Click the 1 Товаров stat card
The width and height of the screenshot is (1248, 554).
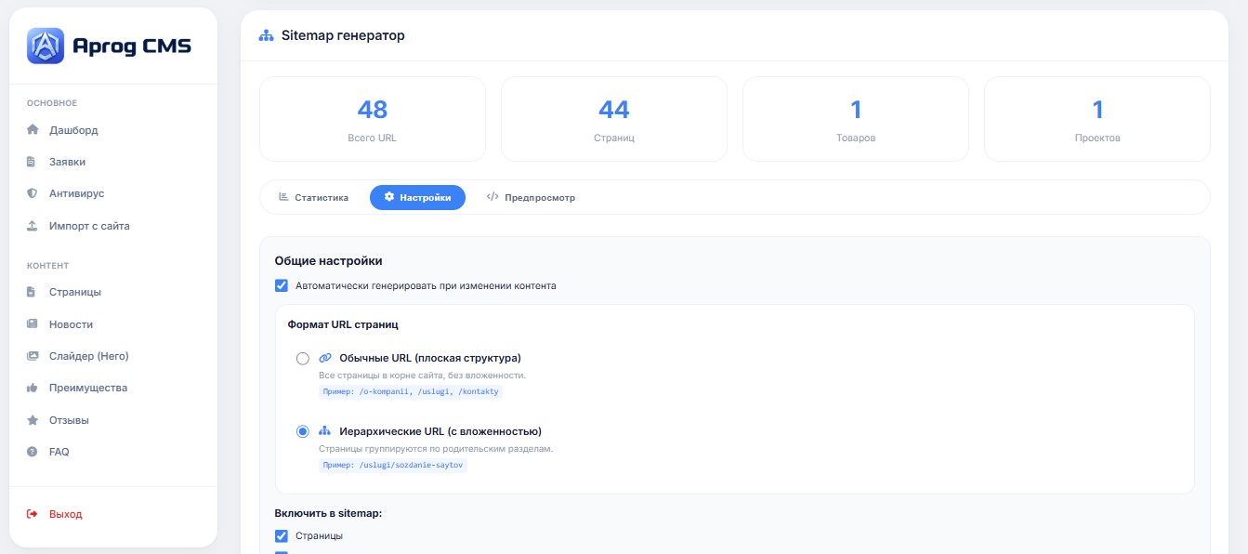click(x=856, y=119)
